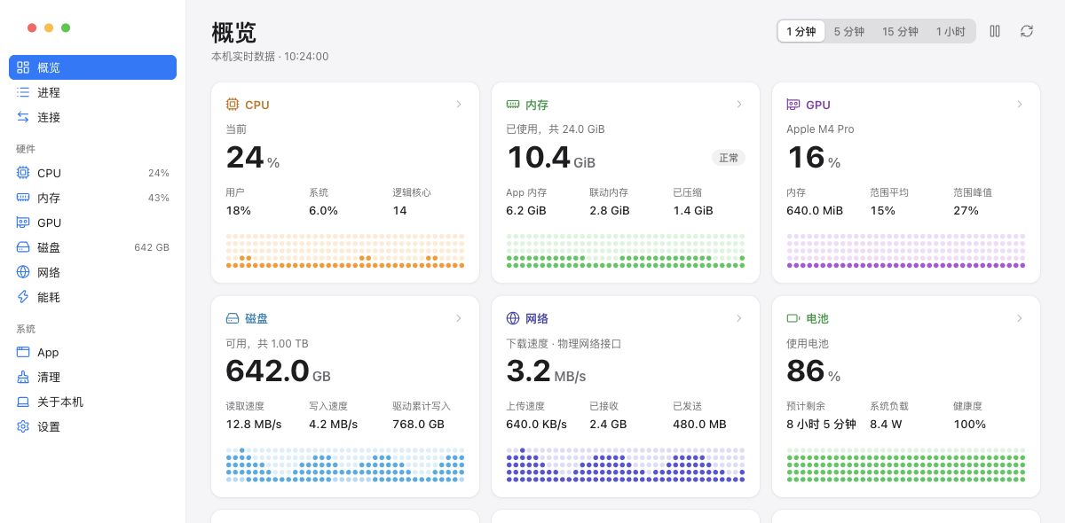Click the 清理 cleanup icon in sidebar
This screenshot has width=1065, height=523.
(x=23, y=377)
